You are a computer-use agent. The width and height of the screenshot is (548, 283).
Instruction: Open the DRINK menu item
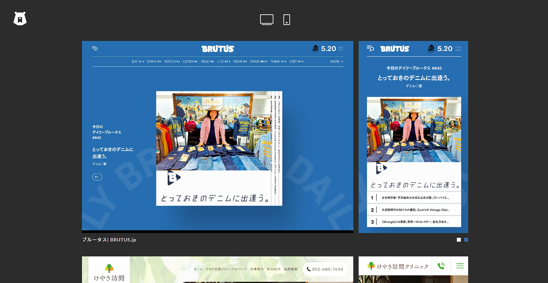tap(154, 62)
